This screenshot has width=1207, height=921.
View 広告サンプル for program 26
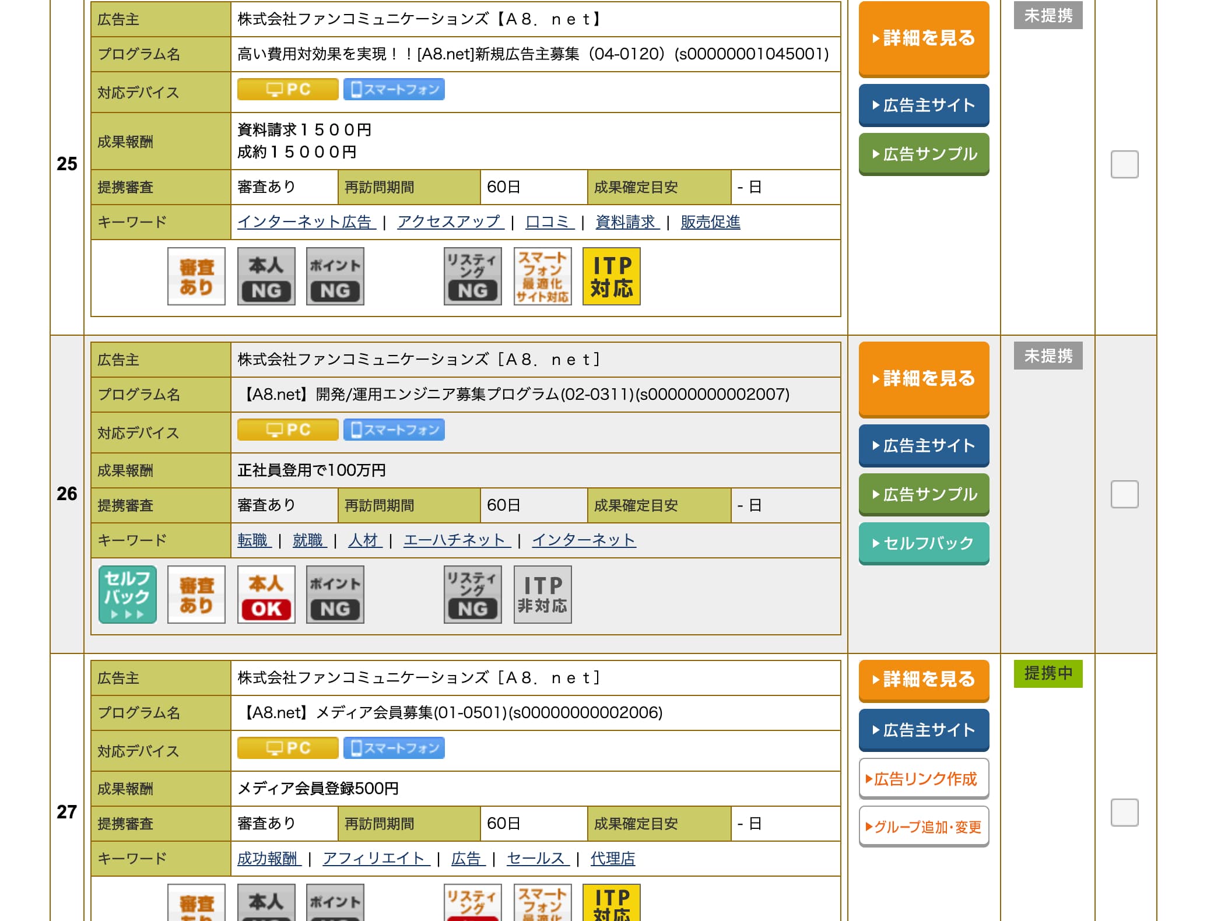click(x=924, y=495)
